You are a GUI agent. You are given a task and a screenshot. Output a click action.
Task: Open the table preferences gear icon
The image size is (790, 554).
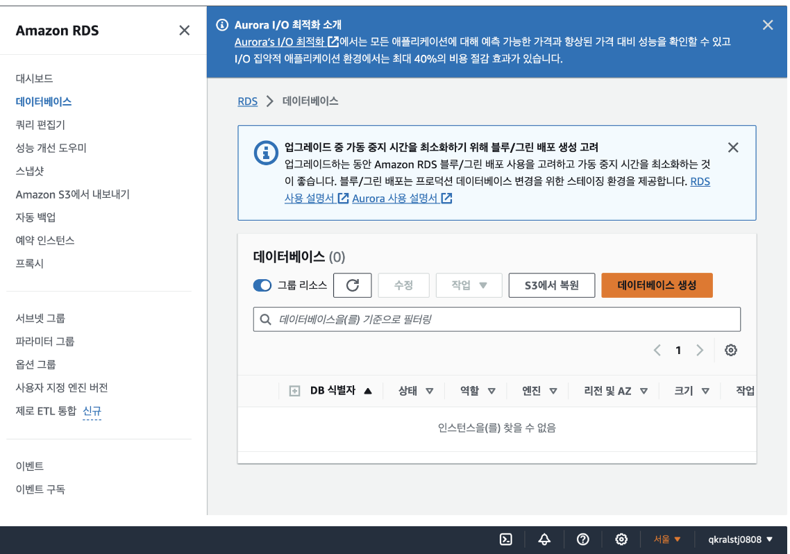click(730, 350)
